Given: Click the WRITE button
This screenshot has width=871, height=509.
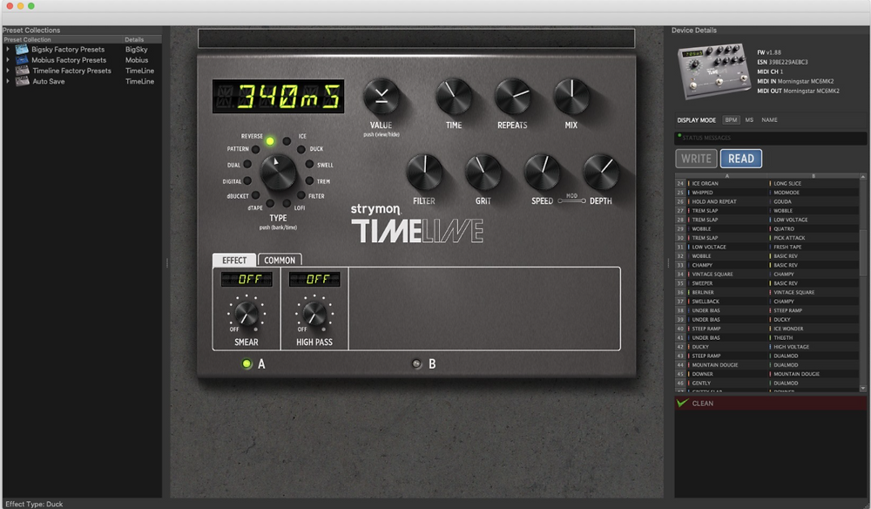Looking at the screenshot, I should [696, 159].
